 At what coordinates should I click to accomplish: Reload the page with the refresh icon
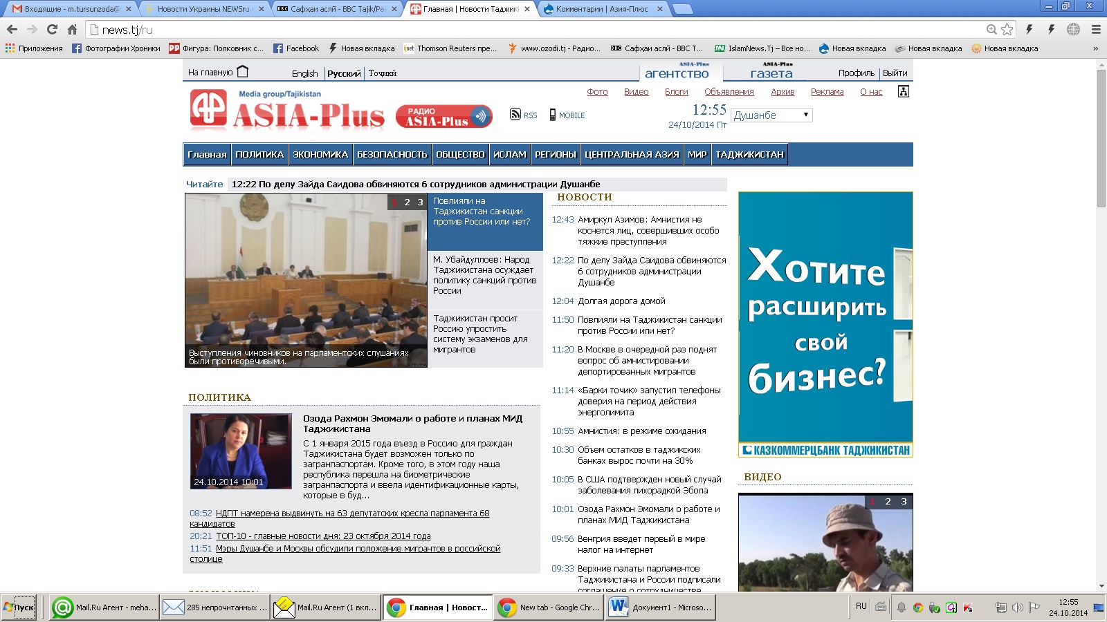pos(52,29)
